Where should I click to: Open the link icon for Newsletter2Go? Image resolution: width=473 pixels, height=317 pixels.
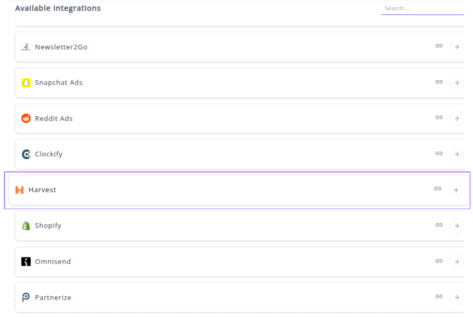click(x=439, y=46)
